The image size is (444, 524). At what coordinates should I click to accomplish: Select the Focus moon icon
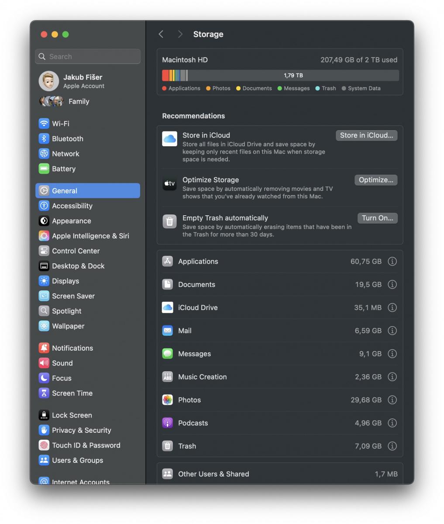click(44, 378)
